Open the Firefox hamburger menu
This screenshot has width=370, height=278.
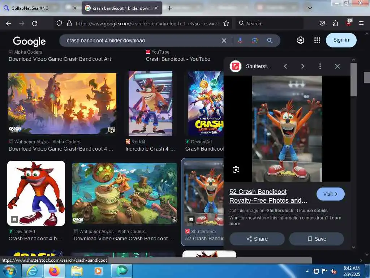pyautogui.click(x=361, y=23)
